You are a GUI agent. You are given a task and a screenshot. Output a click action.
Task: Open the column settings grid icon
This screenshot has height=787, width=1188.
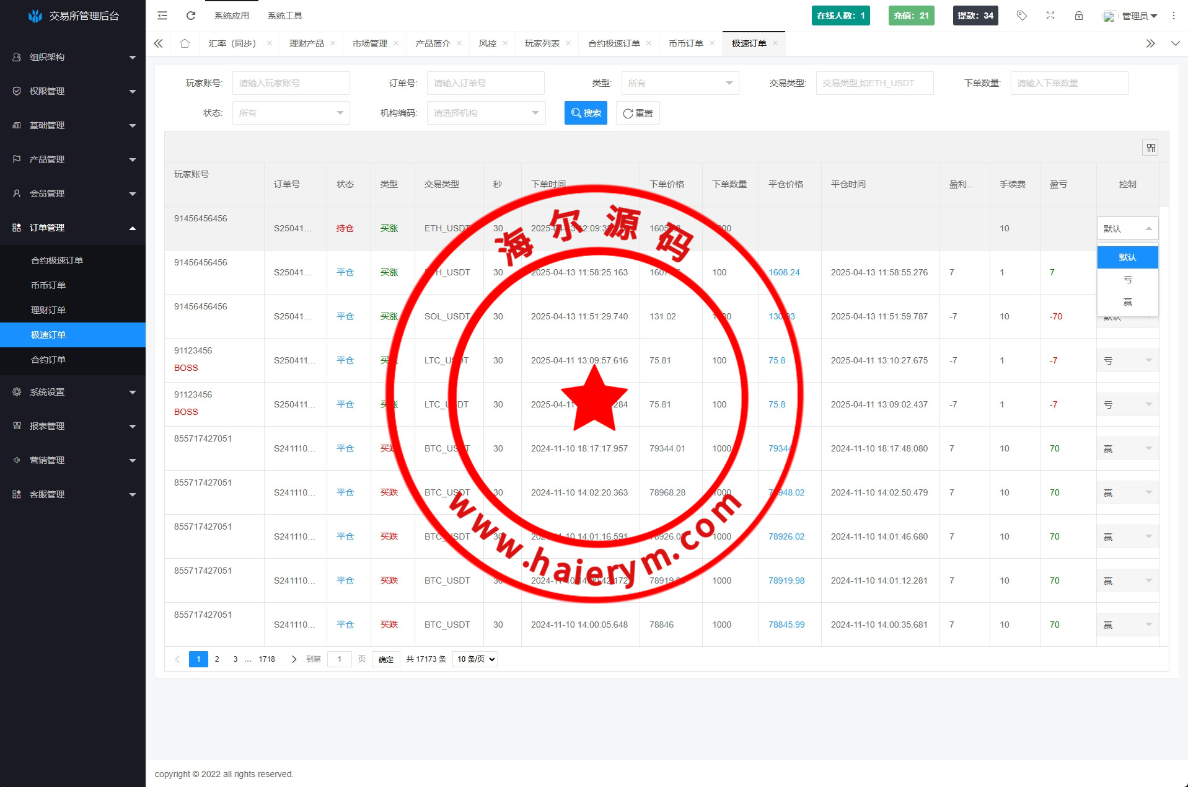[1150, 148]
